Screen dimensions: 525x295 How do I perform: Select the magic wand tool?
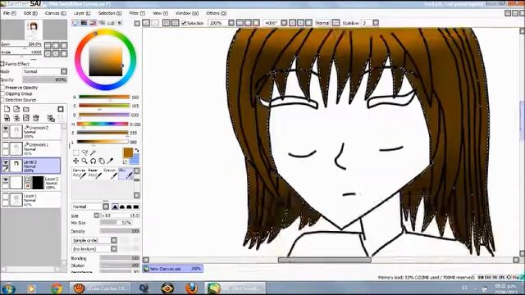(x=93, y=153)
